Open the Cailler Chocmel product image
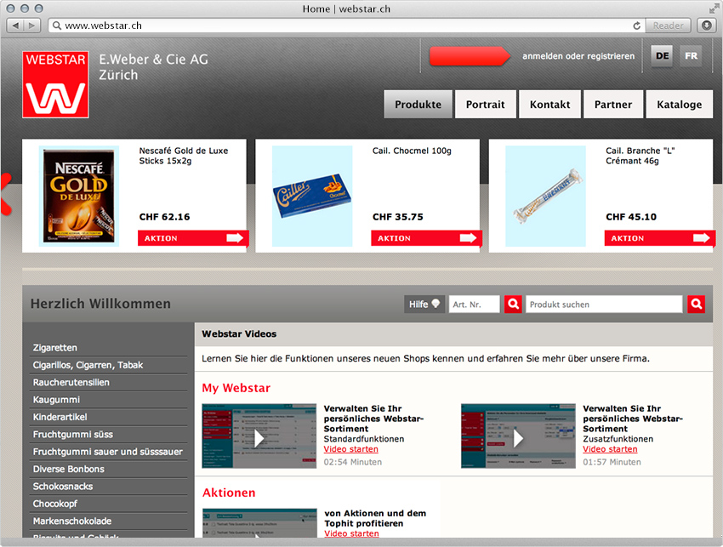 (312, 196)
